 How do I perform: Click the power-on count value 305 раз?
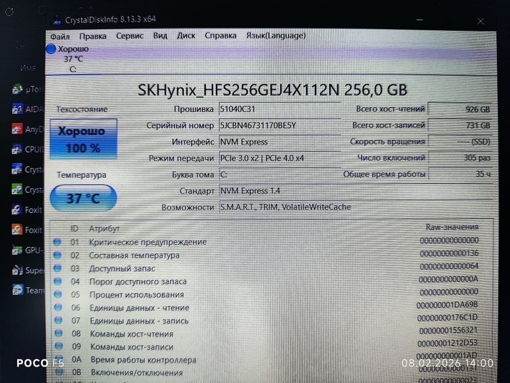click(460, 158)
